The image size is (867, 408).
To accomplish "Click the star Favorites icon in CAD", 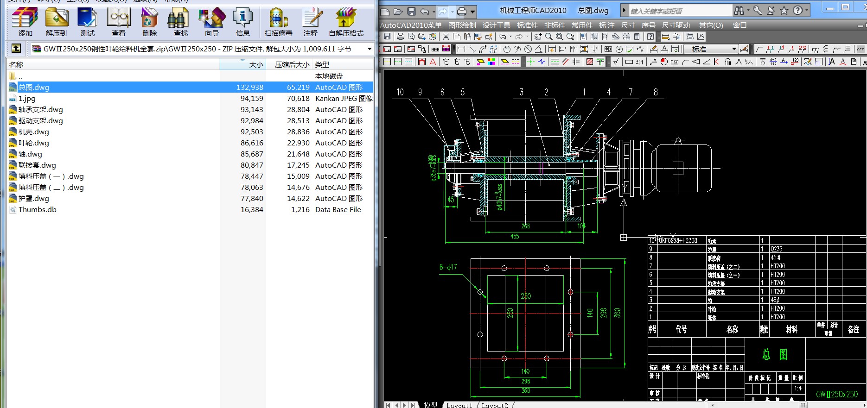I will [784, 10].
